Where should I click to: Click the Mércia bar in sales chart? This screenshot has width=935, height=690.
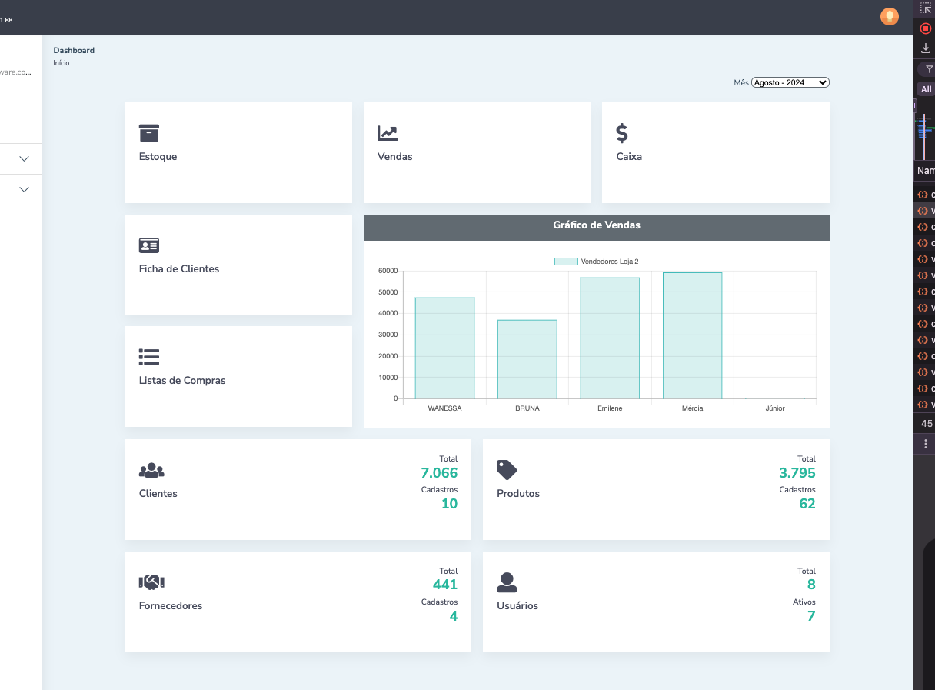[692, 335]
